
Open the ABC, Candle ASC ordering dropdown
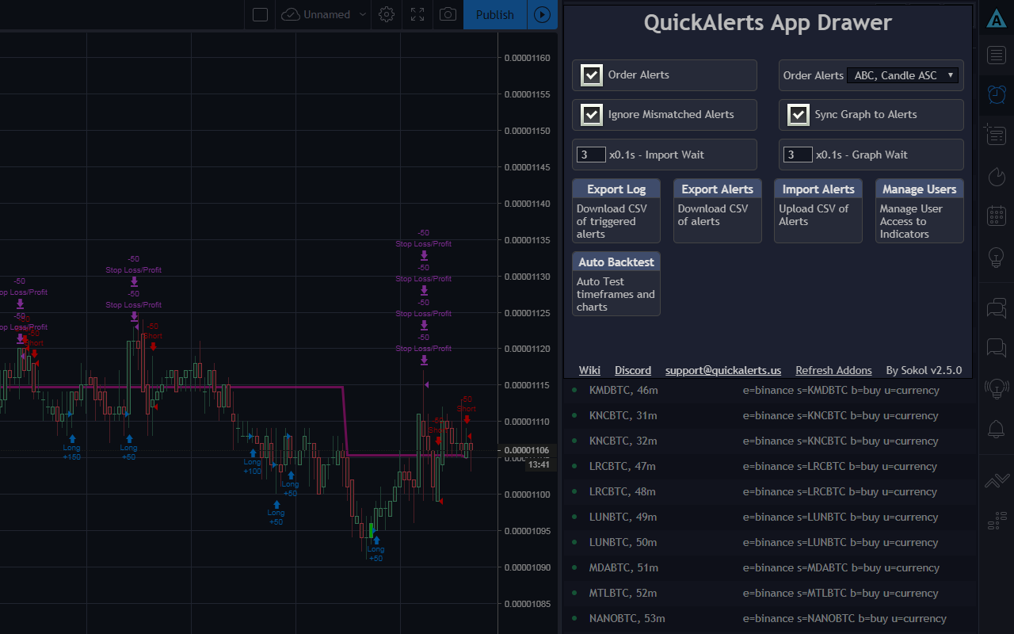[902, 74]
